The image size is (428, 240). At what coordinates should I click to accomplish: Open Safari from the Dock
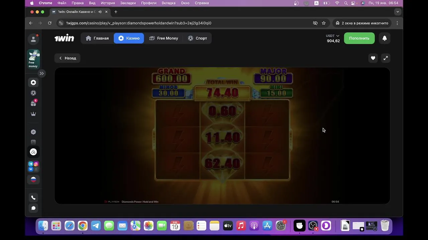[x=70, y=226]
